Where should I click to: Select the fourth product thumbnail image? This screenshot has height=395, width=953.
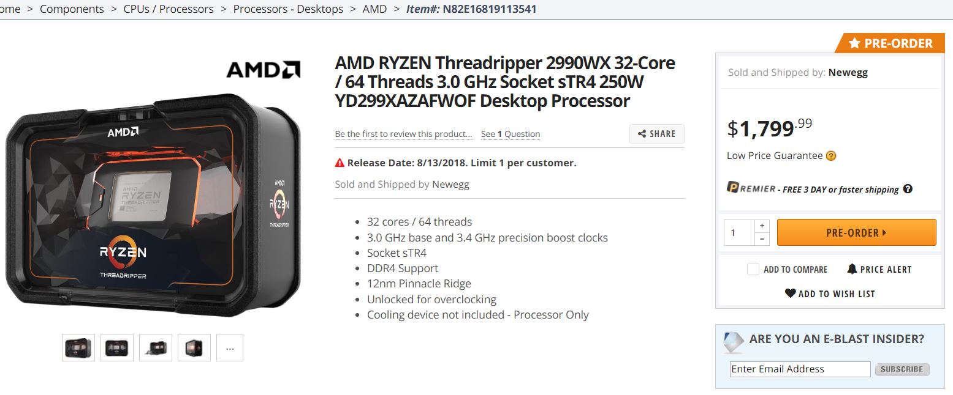coord(194,348)
